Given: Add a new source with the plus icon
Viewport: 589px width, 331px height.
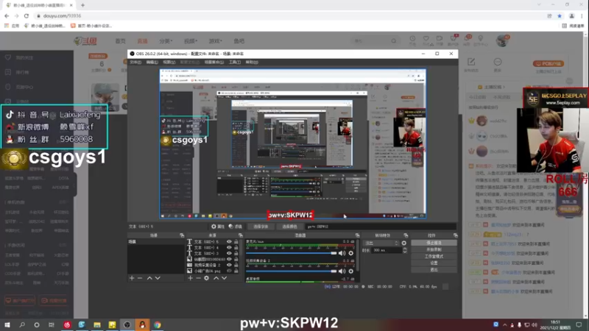Looking at the screenshot, I should pyautogui.click(x=191, y=278).
